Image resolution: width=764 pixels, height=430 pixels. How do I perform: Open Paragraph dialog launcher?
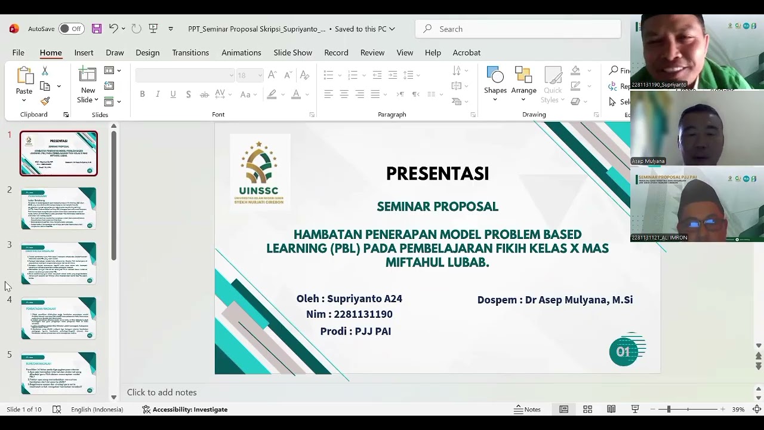pyautogui.click(x=473, y=115)
